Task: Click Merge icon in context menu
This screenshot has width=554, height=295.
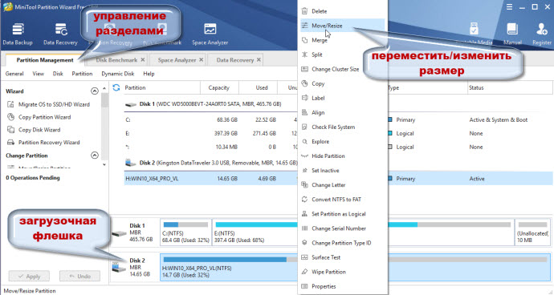Action: [304, 40]
